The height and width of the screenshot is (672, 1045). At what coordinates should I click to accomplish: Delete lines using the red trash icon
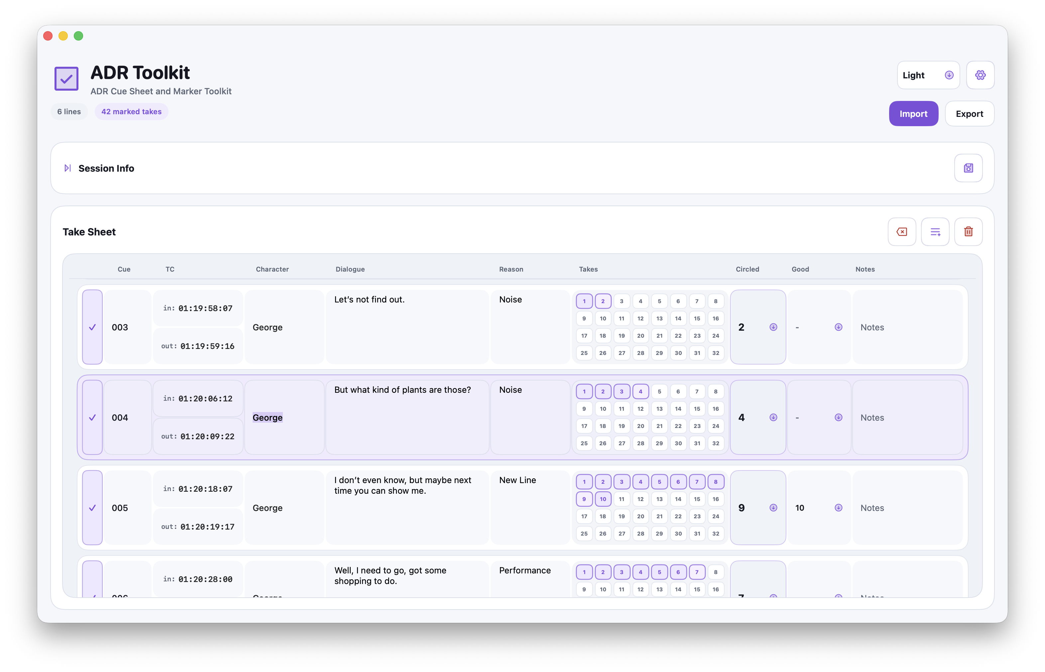pyautogui.click(x=968, y=231)
